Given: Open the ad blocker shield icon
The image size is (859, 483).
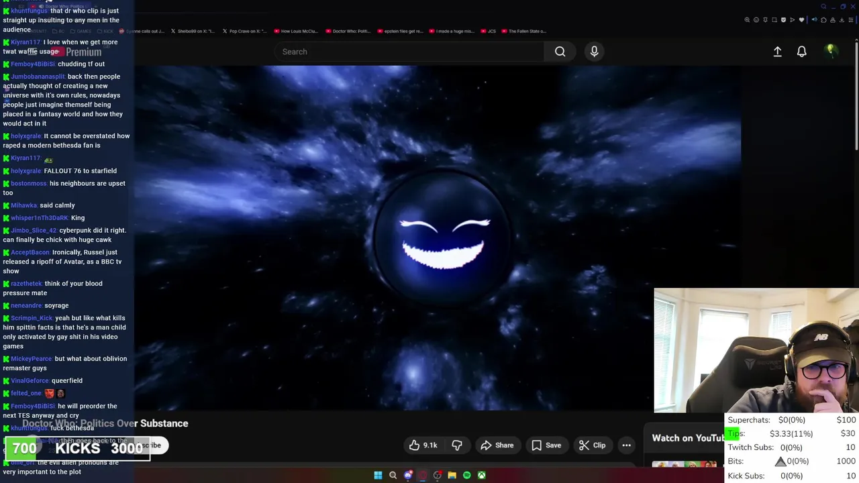Looking at the screenshot, I should (783, 19).
